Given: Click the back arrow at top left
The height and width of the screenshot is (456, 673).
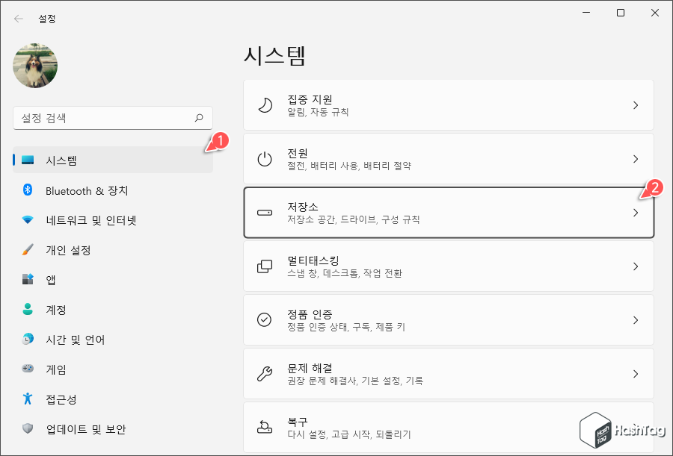Looking at the screenshot, I should coord(18,18).
